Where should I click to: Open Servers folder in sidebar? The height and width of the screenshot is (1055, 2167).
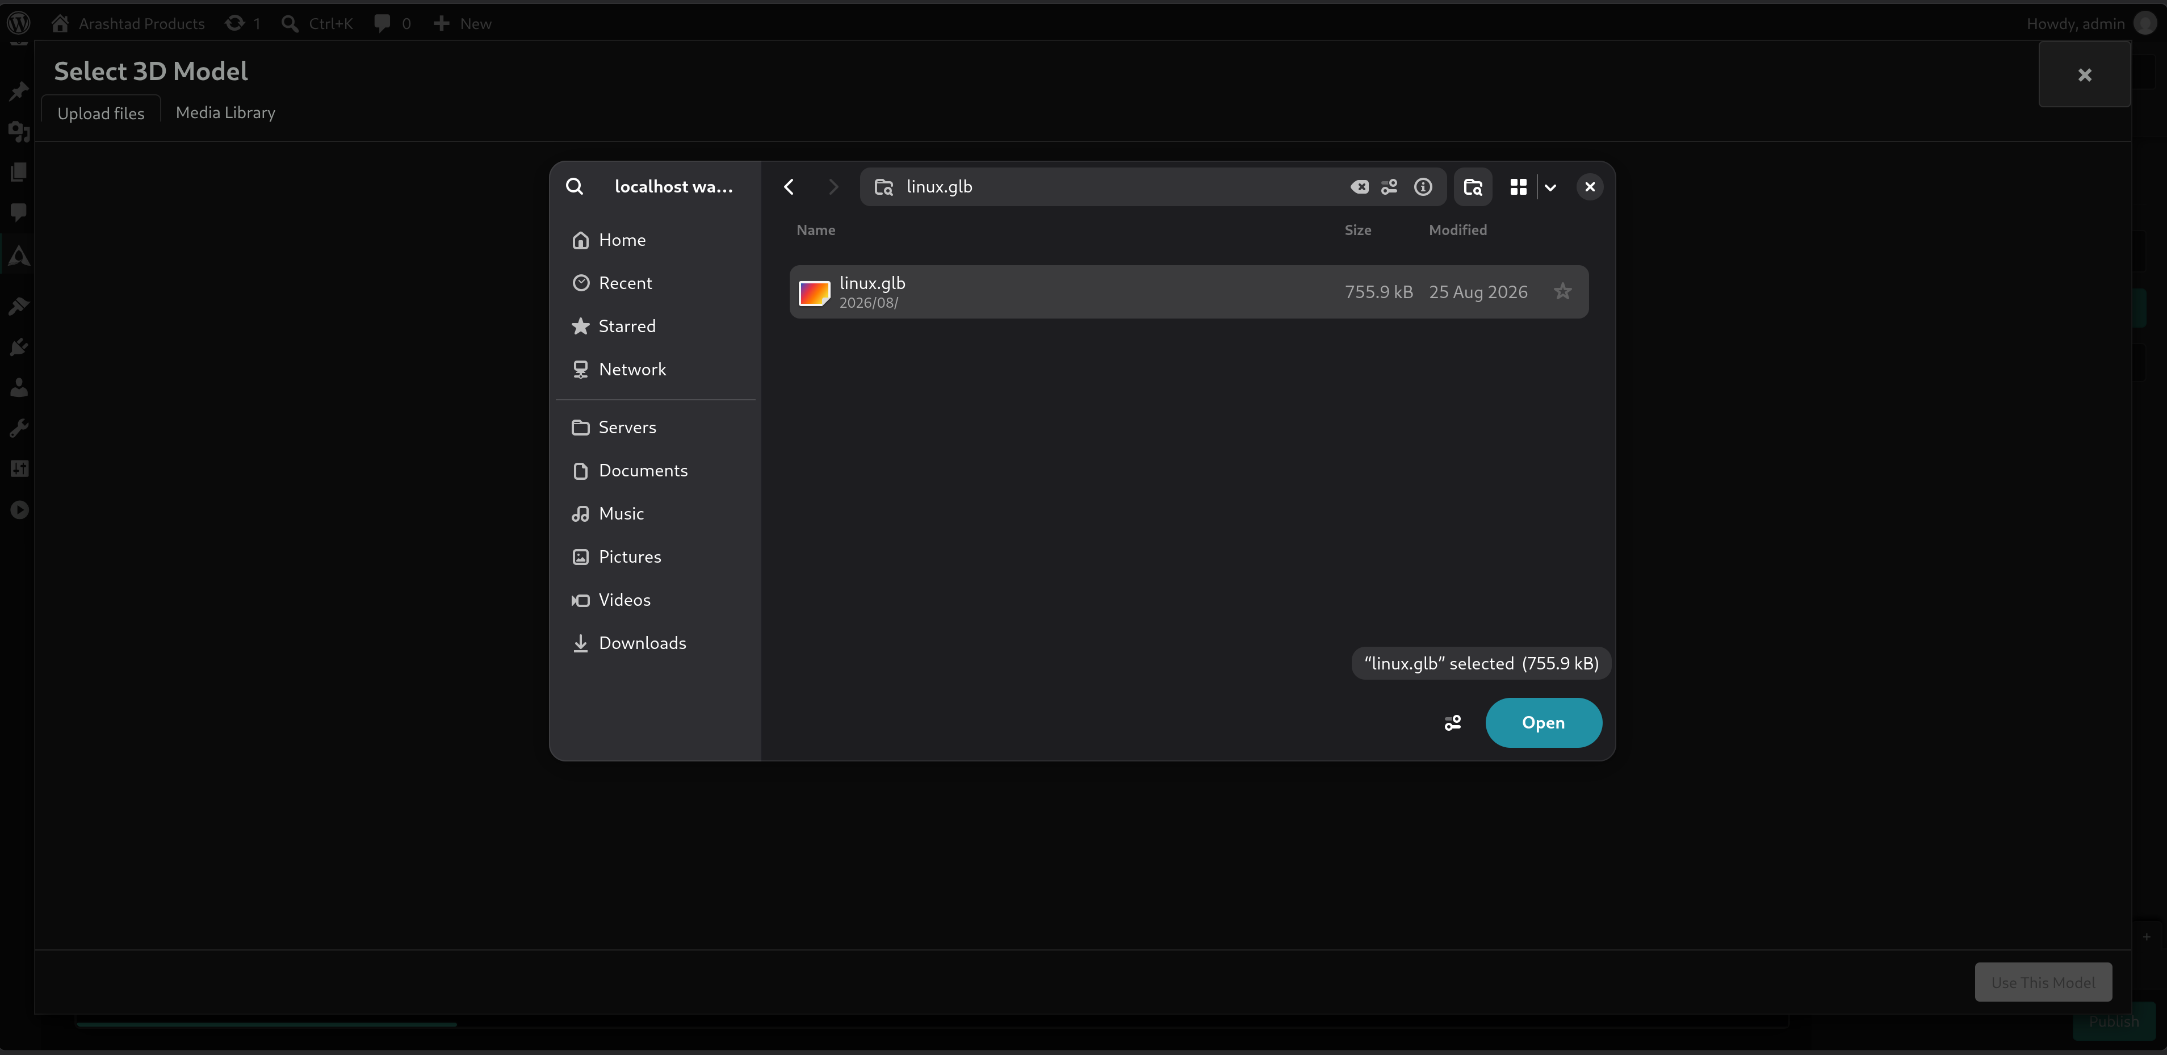(656, 426)
